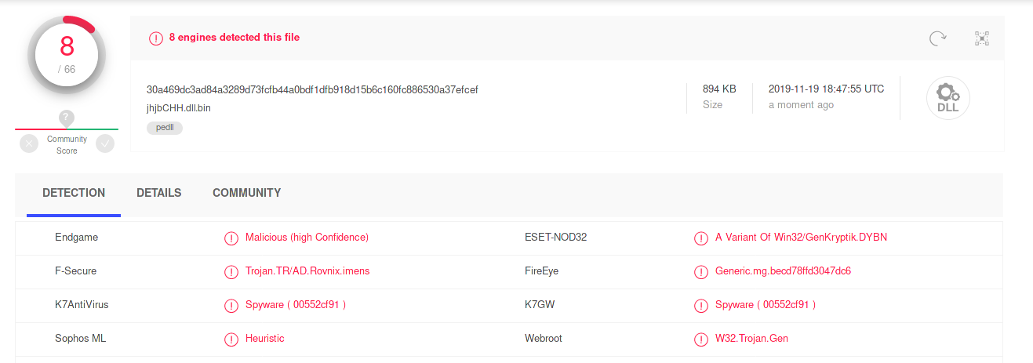Image resolution: width=1033 pixels, height=363 pixels.
Task: Click the community score question-mark pin
Action: click(67, 118)
